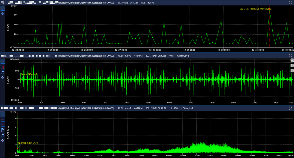Toggle double cursor in spectrum panel toolbar
294x158 pixels.
(3, 120)
